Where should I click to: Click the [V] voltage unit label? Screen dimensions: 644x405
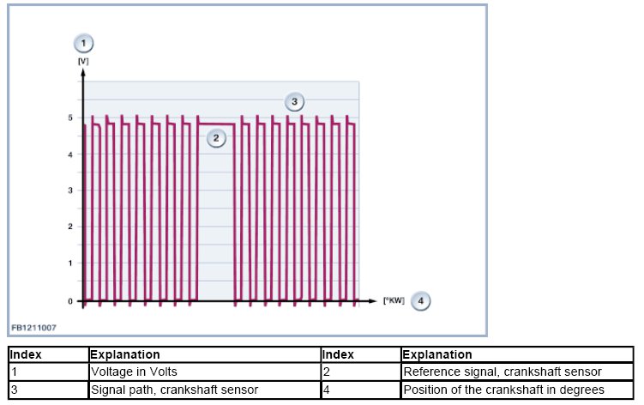click(x=83, y=62)
